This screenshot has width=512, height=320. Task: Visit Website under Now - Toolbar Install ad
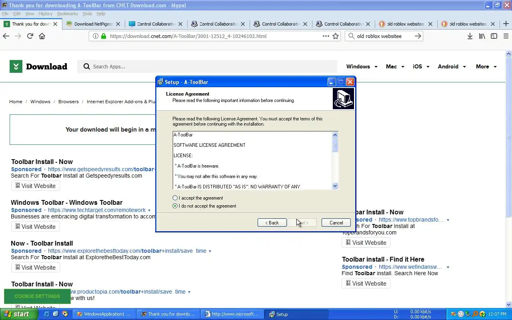tap(35, 267)
